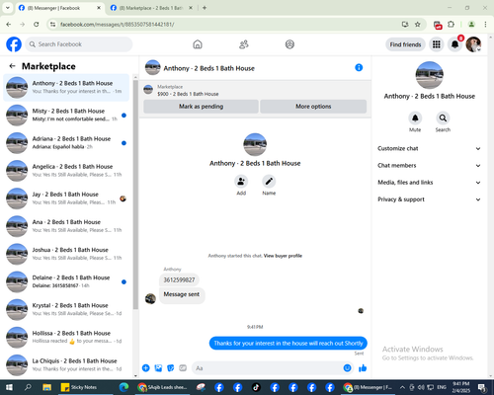The height and width of the screenshot is (395, 494).
Task: Open Joshua's conversation in the list
Action: click(x=66, y=254)
